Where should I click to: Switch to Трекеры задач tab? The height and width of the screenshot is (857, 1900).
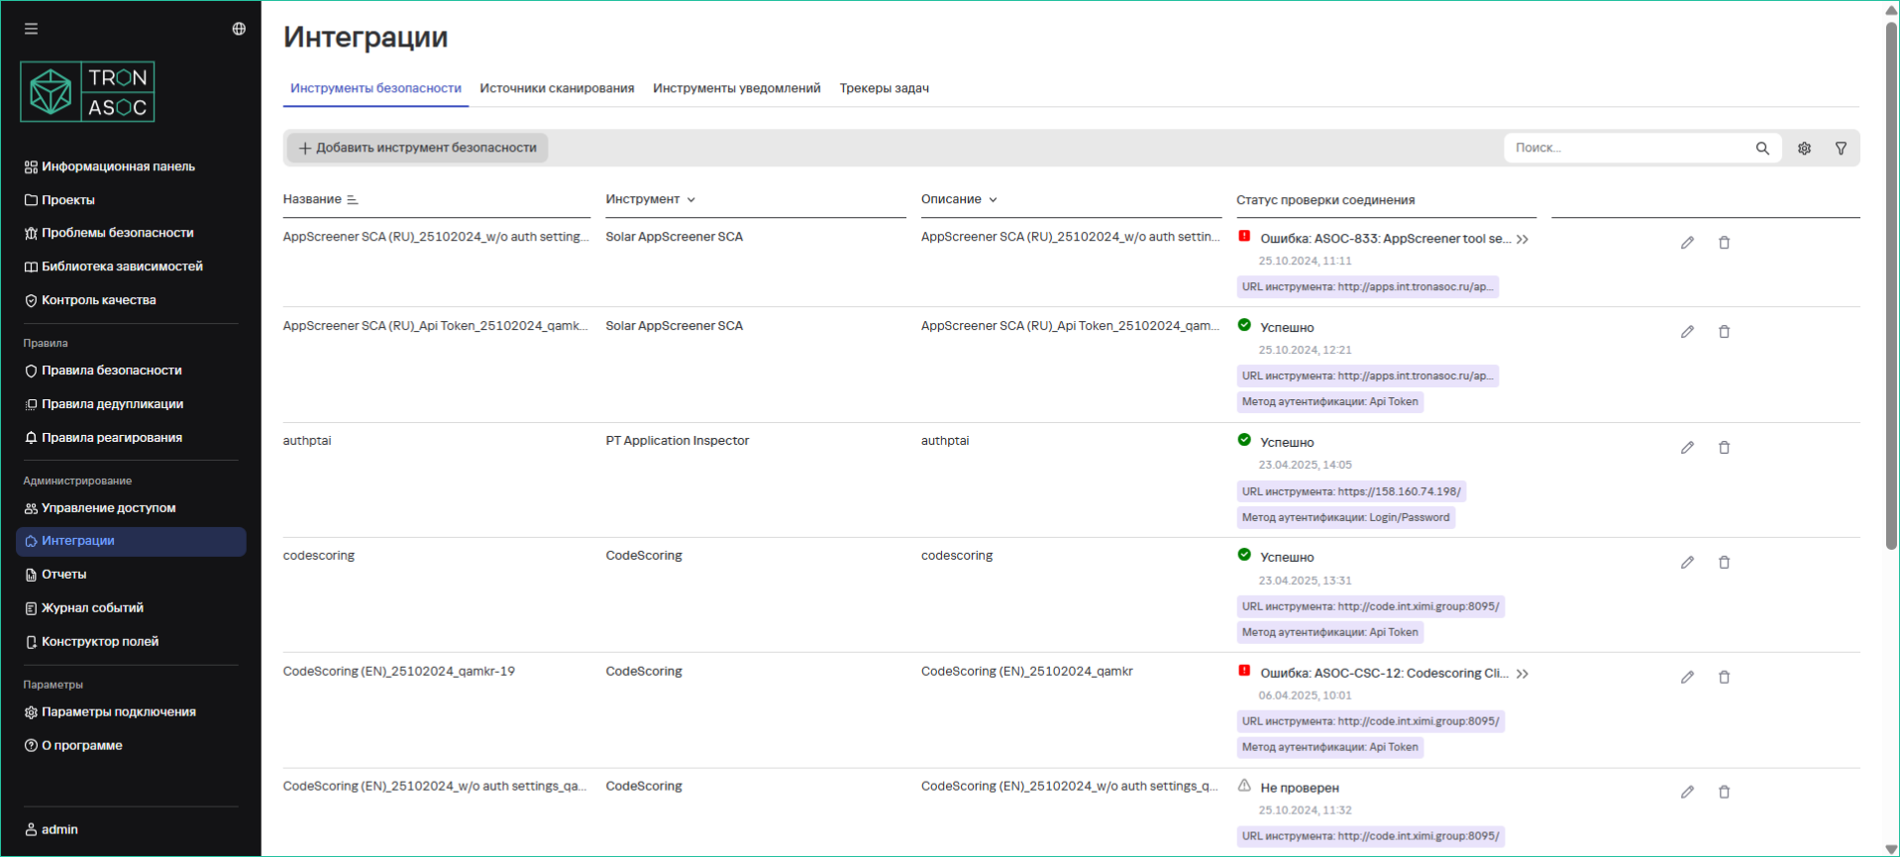884,88
